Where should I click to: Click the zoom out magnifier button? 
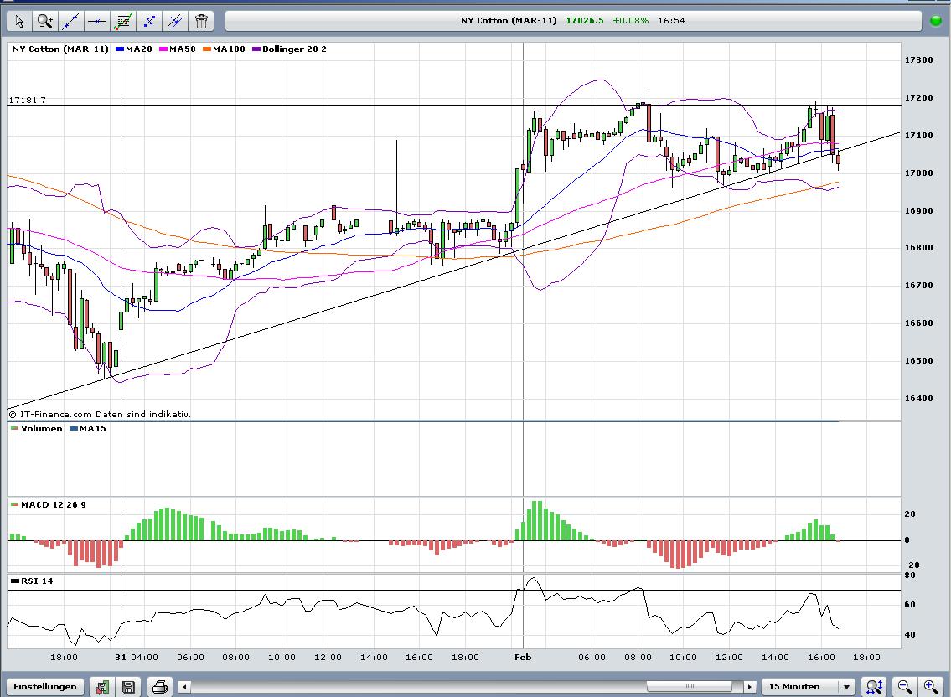(905, 687)
